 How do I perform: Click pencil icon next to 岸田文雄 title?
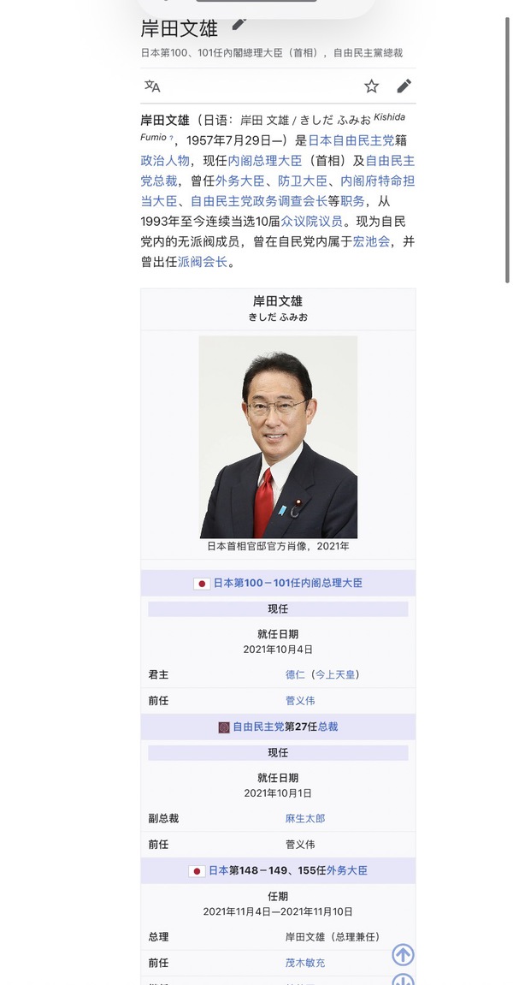239,25
